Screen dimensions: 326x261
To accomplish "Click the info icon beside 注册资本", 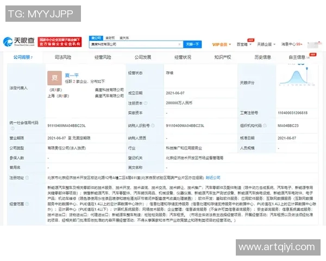I will pyautogui.click(x=146, y=103).
